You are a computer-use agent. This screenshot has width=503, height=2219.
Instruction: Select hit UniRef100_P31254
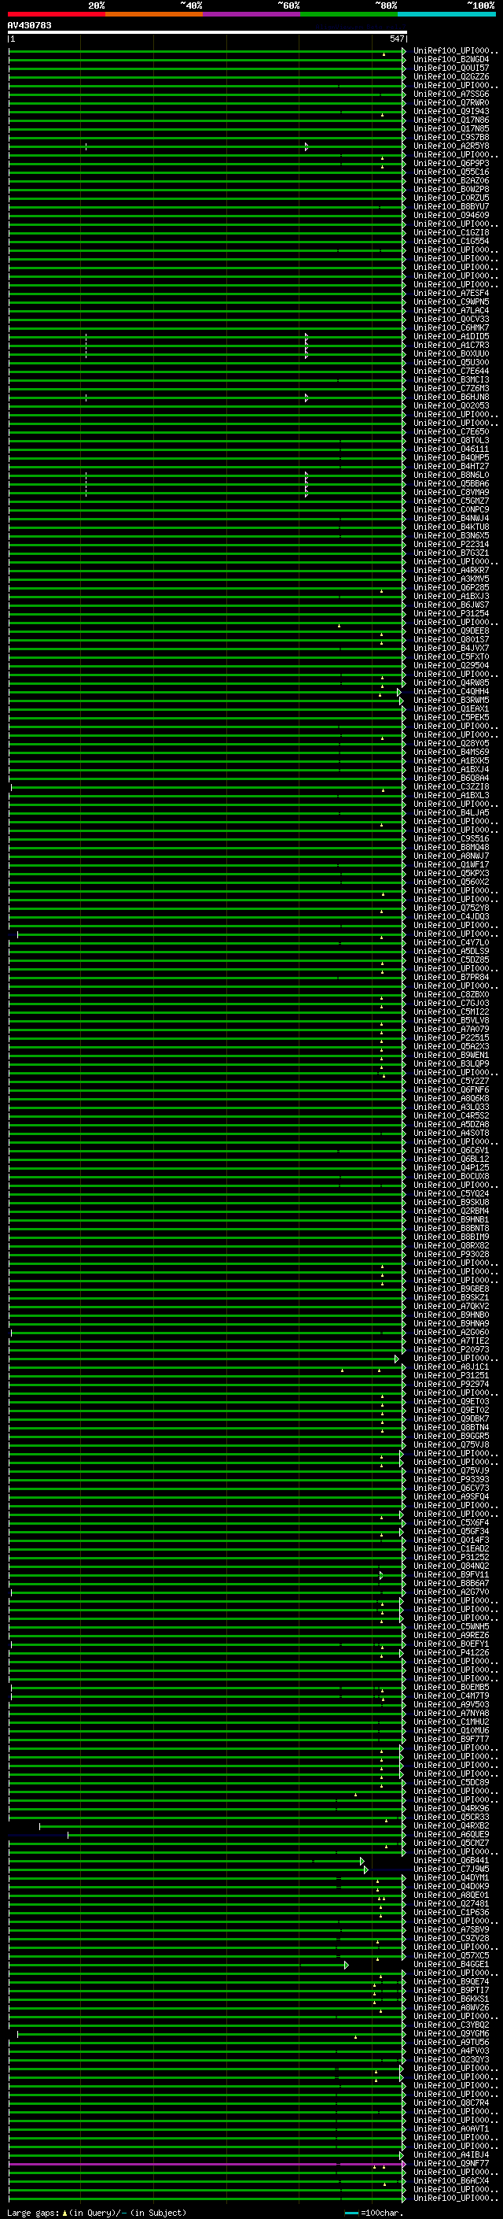click(450, 613)
